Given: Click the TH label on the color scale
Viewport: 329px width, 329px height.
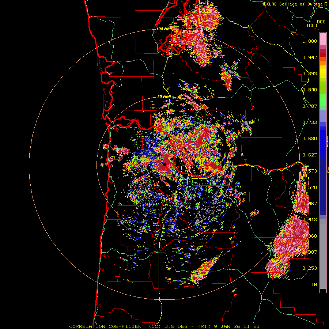Looking at the screenshot, I should (x=314, y=284).
